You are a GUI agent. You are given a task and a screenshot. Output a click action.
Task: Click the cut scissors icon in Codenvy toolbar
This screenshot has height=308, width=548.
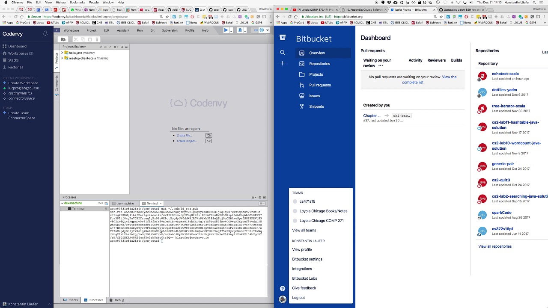[76, 39]
